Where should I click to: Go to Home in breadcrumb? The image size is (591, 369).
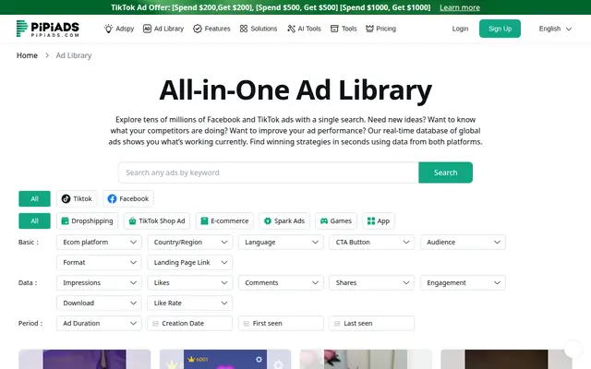coord(27,55)
